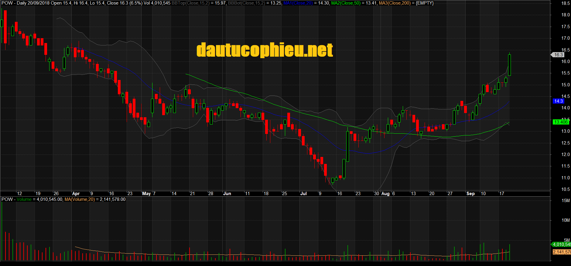Viewport: 571px width, 266px height.
Task: Click the 10.5 price axis label
Action: 566,189
